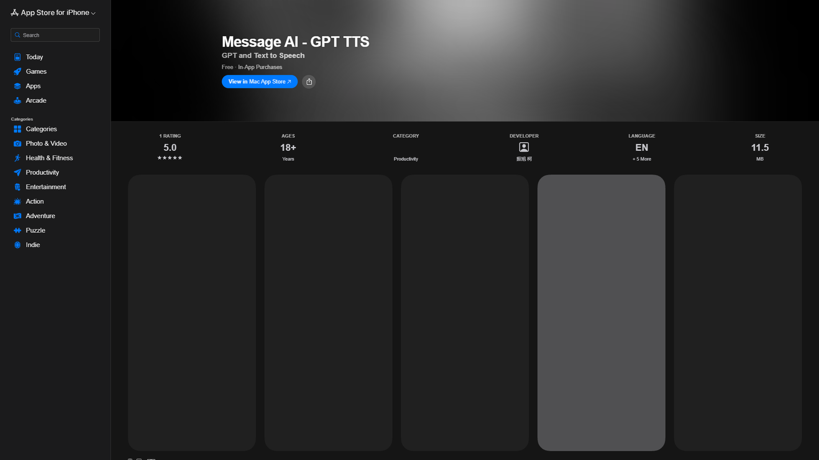Click the Puzzle piece icon
The image size is (819, 460).
[17, 231]
